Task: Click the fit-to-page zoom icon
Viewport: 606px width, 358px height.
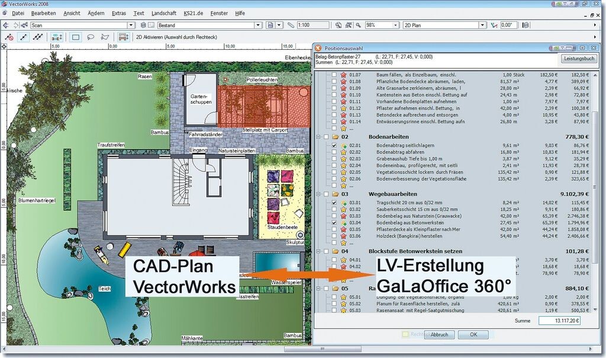Action: (339, 25)
